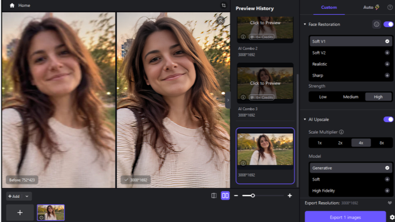Image resolution: width=395 pixels, height=222 pixels.
Task: Click the face selection smiley icon
Action: click(x=376, y=24)
